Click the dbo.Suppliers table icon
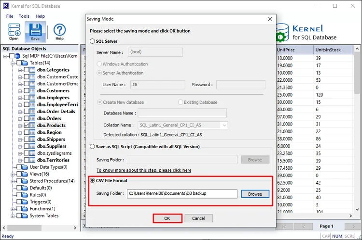362x240 pixels. coord(32,146)
